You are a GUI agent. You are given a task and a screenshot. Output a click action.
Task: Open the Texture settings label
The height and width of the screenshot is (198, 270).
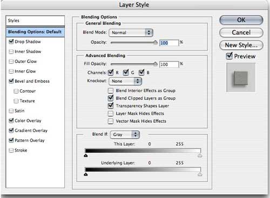27,101
